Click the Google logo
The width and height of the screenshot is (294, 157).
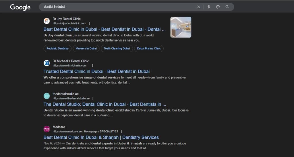[20, 7]
